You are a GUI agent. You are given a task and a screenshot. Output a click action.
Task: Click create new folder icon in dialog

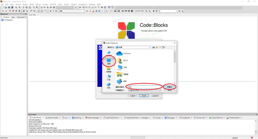click(x=160, y=47)
